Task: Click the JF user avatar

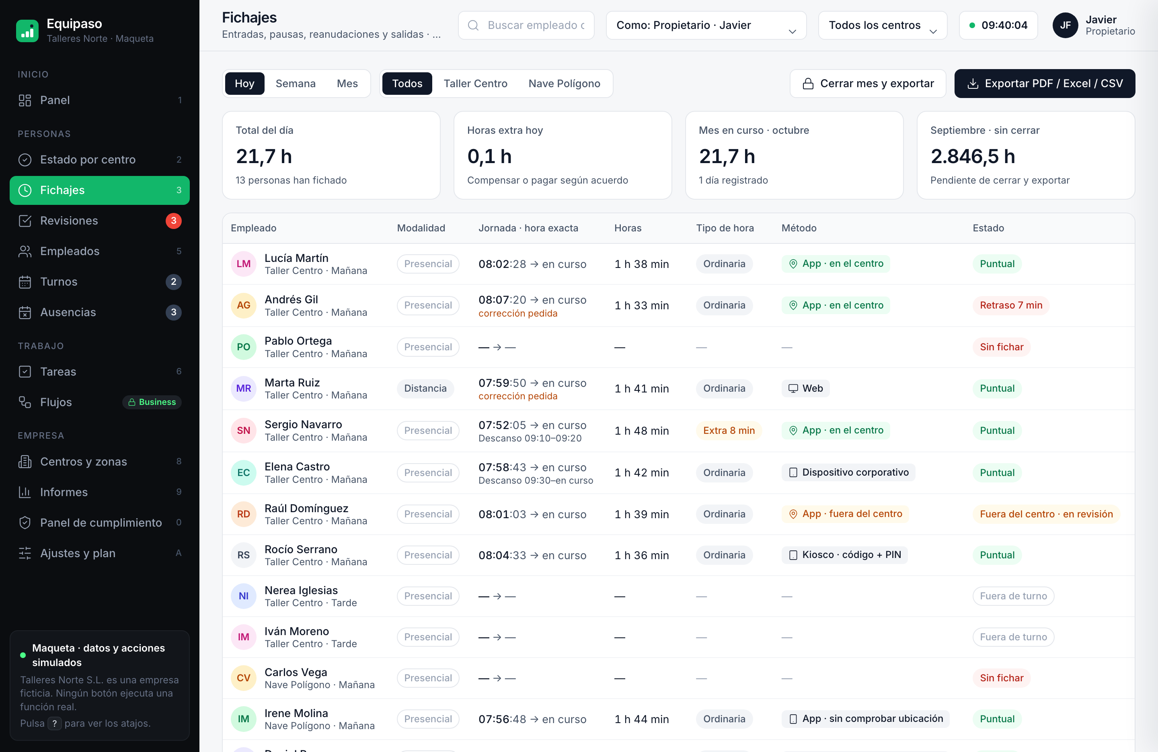Action: click(1065, 25)
